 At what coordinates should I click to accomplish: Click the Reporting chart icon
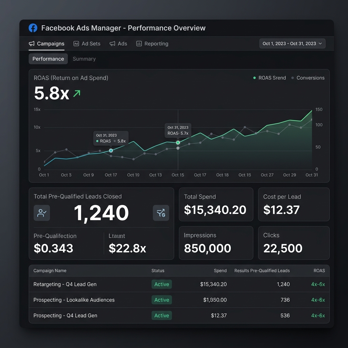(x=139, y=43)
